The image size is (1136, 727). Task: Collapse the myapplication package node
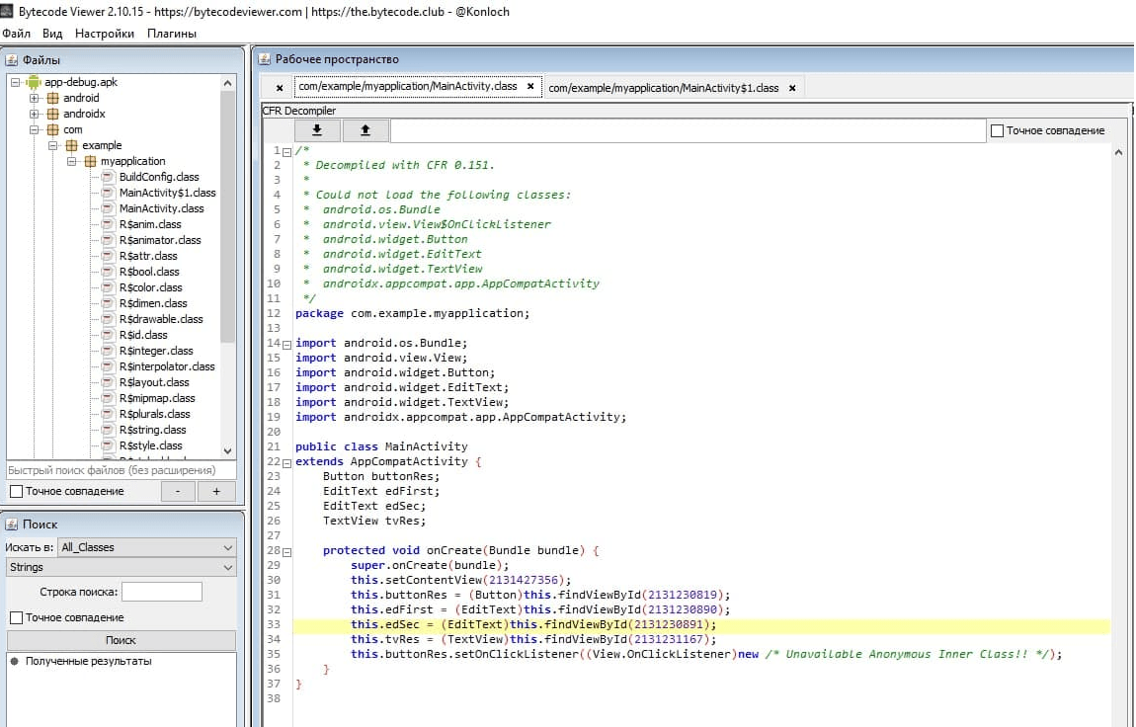click(x=71, y=161)
